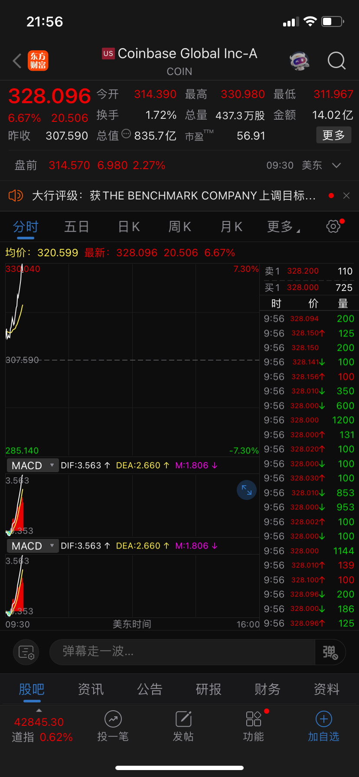Open the 资料 profile tab
The height and width of the screenshot is (777, 359).
(326, 689)
